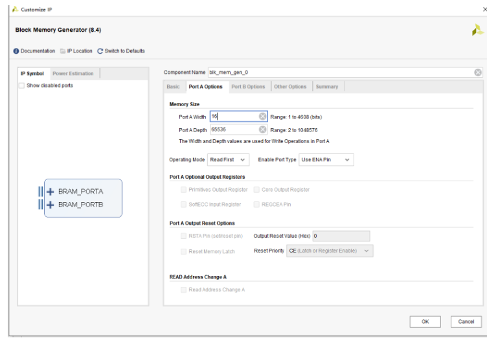Click the Cancel button
487x338 pixels.
pos(466,321)
